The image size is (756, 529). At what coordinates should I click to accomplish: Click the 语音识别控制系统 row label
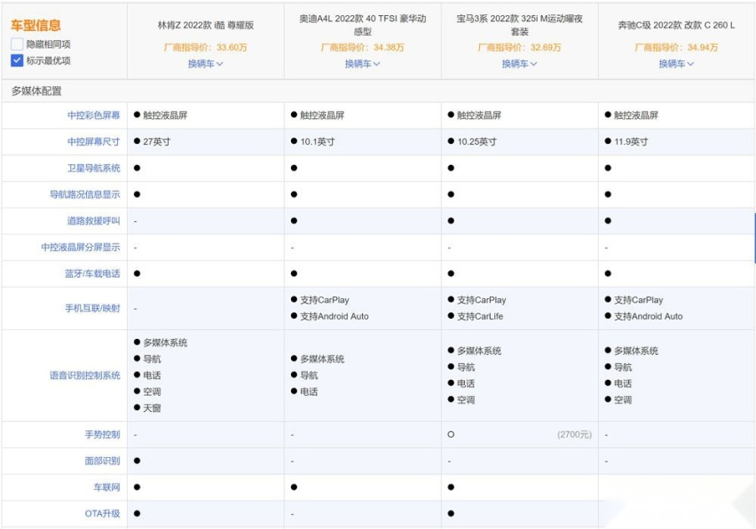[x=85, y=375]
